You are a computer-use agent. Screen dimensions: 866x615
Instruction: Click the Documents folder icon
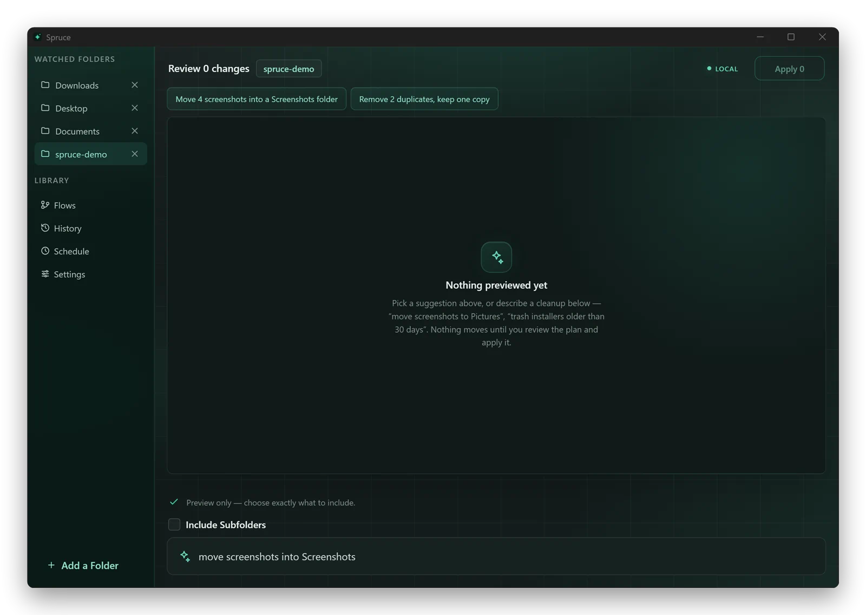pos(45,131)
